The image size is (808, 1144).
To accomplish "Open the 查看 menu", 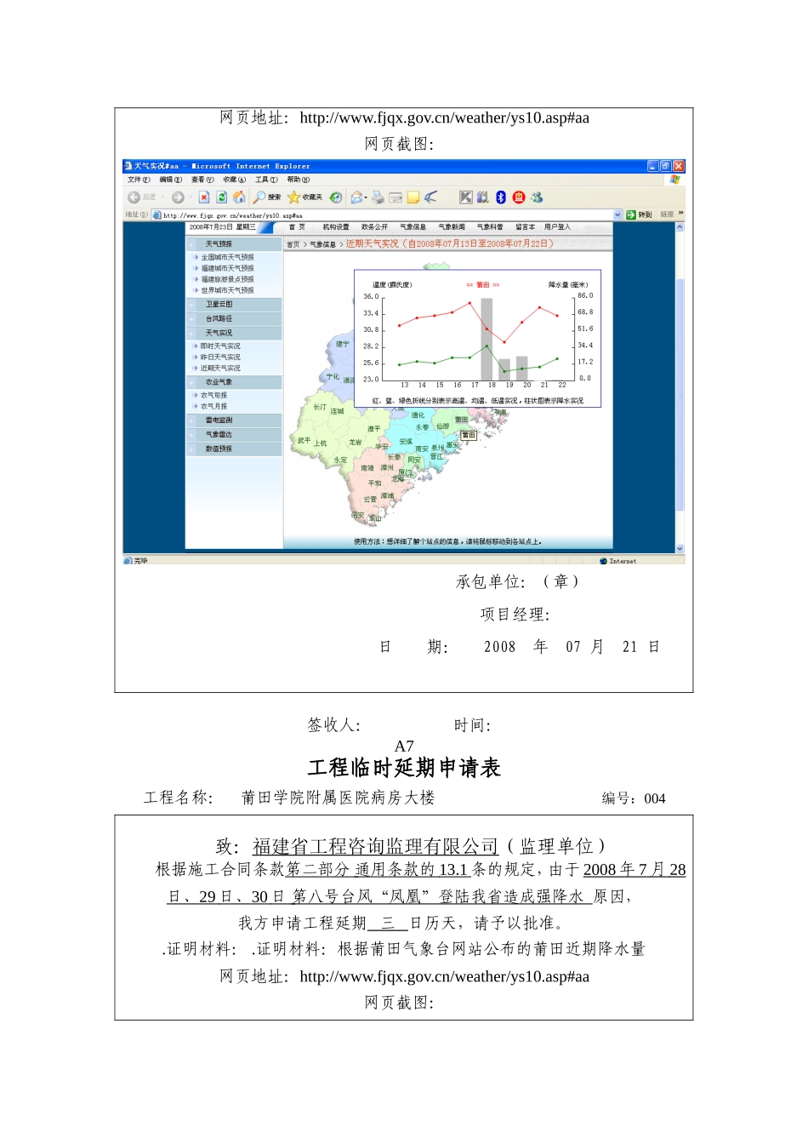I will [202, 180].
